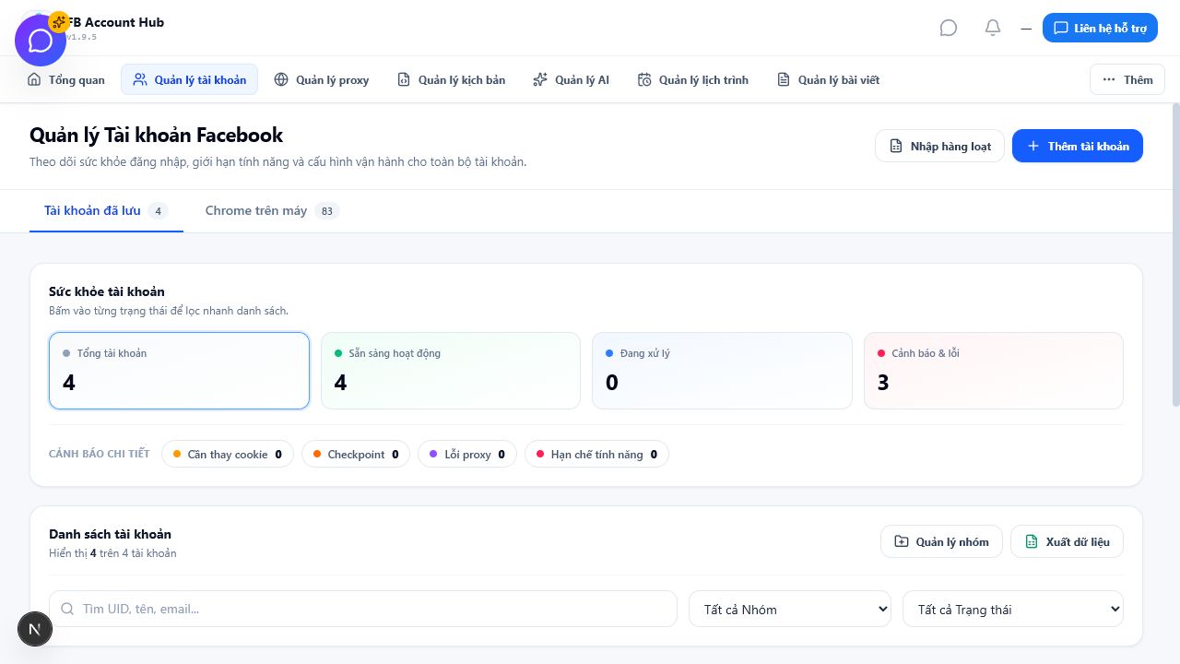Filter by the Đang xử lý card
Image resolution: width=1180 pixels, height=664 pixels.
click(x=722, y=371)
